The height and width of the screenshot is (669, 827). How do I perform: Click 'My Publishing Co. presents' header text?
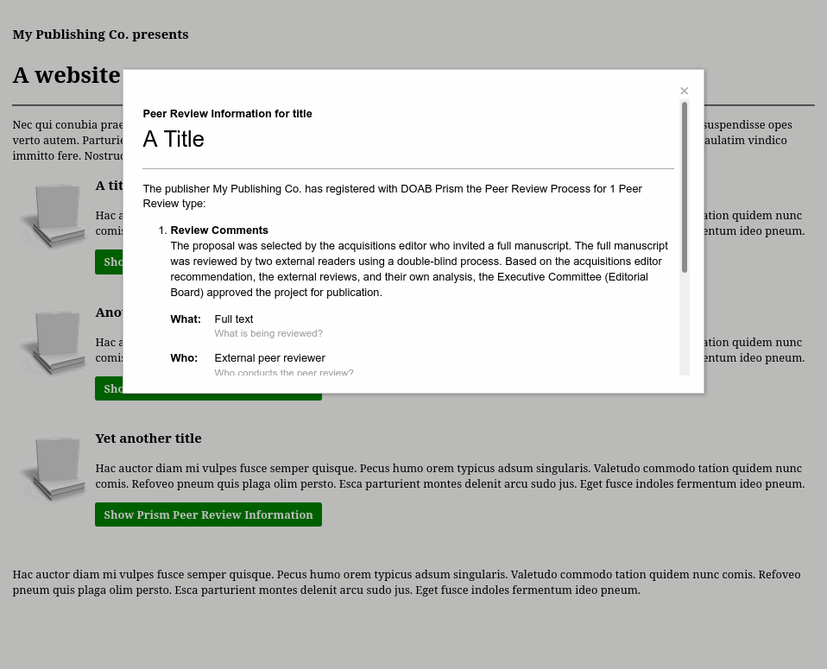(x=100, y=35)
